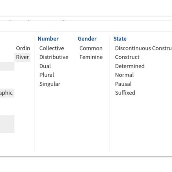The height and width of the screenshot is (172, 172).
Task: Select the highlighted option ending in 'aphic'
Action: 7,93
